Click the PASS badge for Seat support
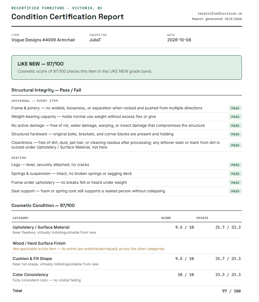Screen dimensions: 259x302 (x=235, y=191)
